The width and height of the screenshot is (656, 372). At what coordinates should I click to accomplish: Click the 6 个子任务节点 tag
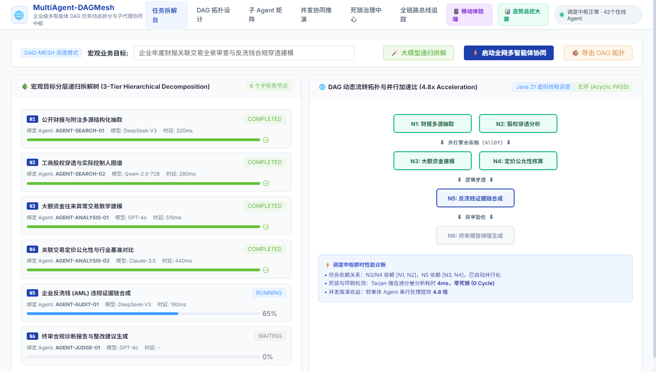269,86
